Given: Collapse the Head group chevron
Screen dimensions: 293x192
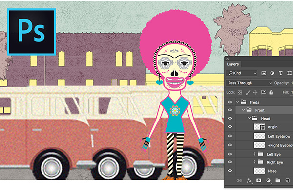Looking at the screenshot, I should (249, 118).
